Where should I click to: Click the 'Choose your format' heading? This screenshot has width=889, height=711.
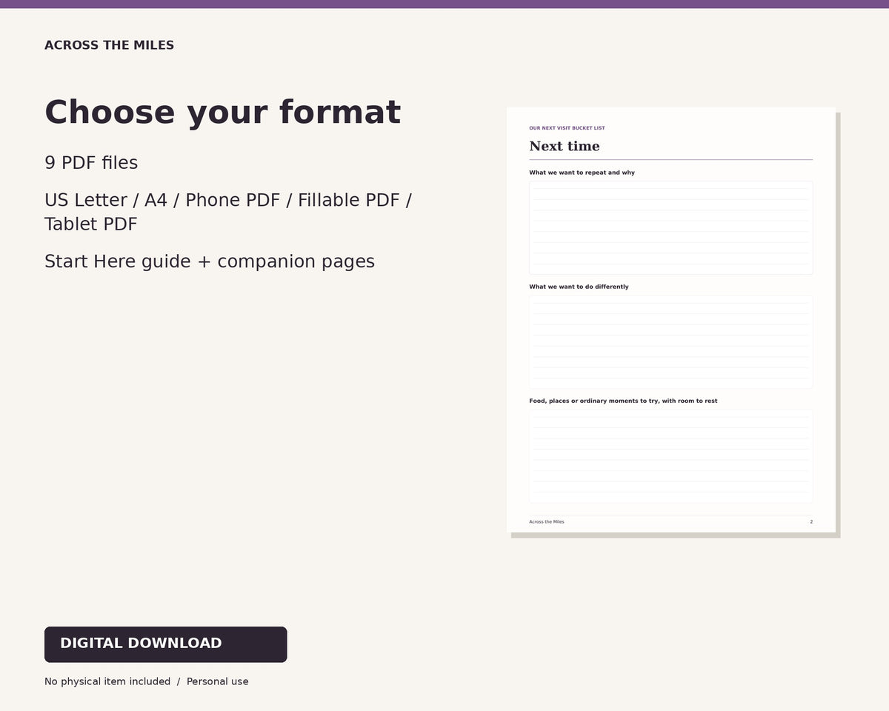(x=222, y=113)
